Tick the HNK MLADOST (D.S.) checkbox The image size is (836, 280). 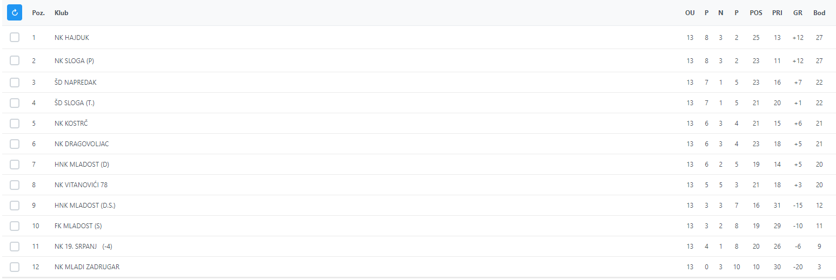coord(15,206)
